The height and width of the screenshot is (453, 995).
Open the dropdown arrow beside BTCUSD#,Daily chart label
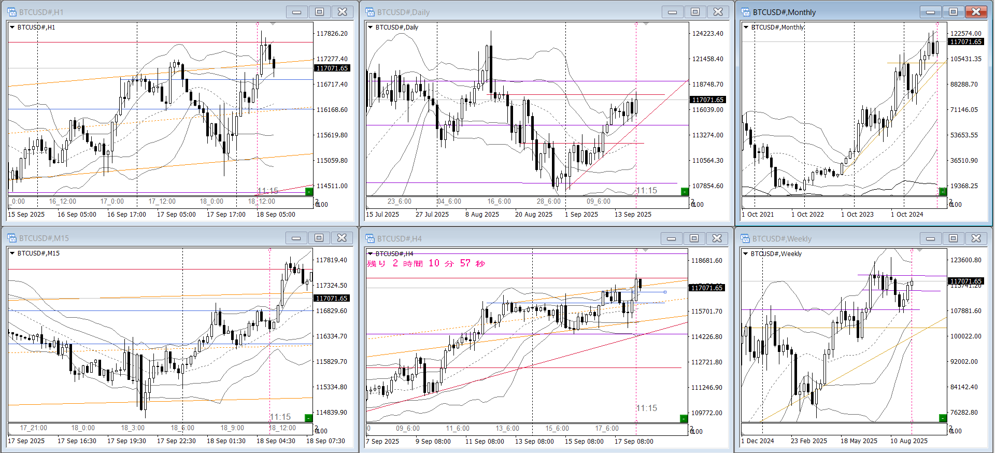tap(371, 27)
